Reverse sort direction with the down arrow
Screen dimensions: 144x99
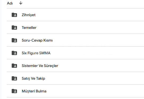21,3
